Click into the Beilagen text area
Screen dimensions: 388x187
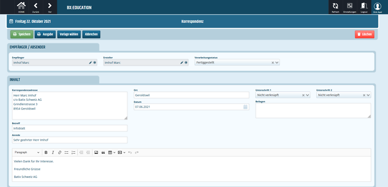[x=313, y=110]
